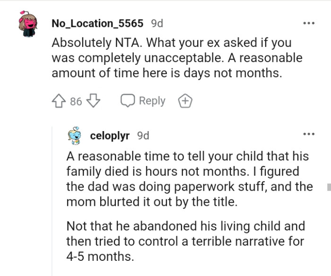Go to celoplyr's profile via the username

[110, 136]
